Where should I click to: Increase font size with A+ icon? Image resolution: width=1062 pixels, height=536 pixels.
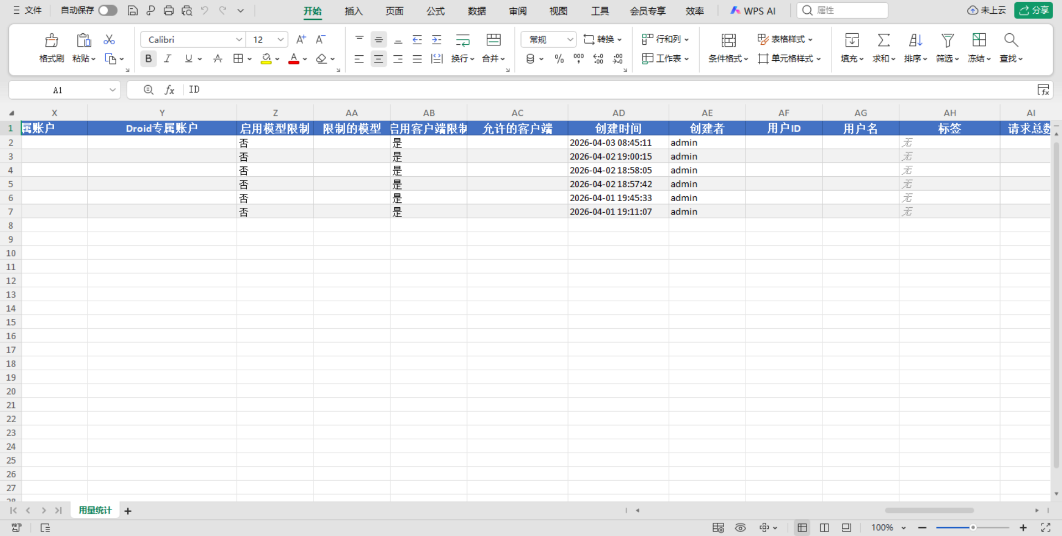click(x=301, y=39)
